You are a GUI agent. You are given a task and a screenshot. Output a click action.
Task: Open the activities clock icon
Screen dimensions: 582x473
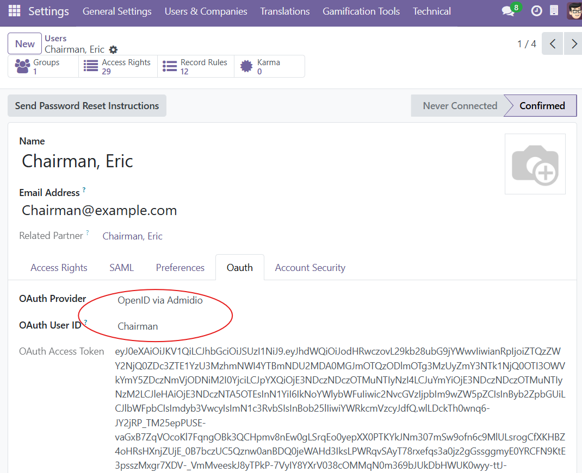536,11
